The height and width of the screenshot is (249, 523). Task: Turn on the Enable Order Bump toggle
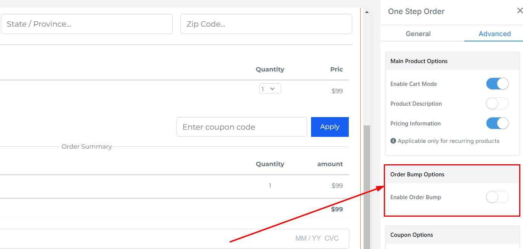(x=497, y=197)
